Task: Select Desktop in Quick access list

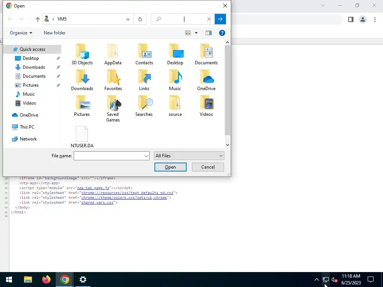Action: (31, 58)
